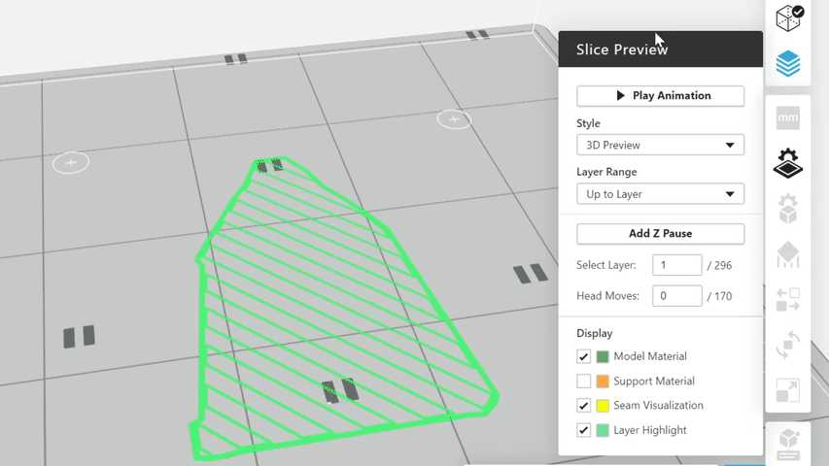Click the greyed gear-with-cube model settings icon
Image resolution: width=829 pixels, height=466 pixels.
[x=788, y=209]
